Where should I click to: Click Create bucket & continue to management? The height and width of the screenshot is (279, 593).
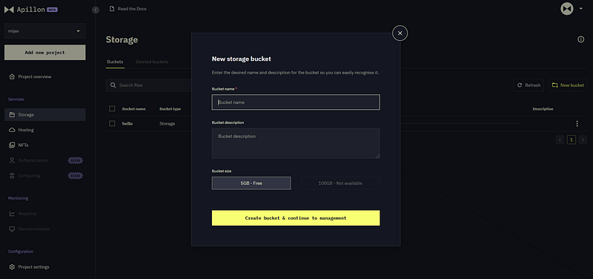(x=296, y=218)
